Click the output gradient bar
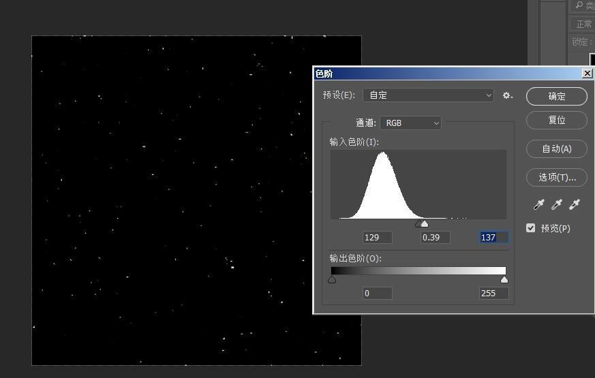Viewport: 595px width, 378px height. tap(418, 270)
